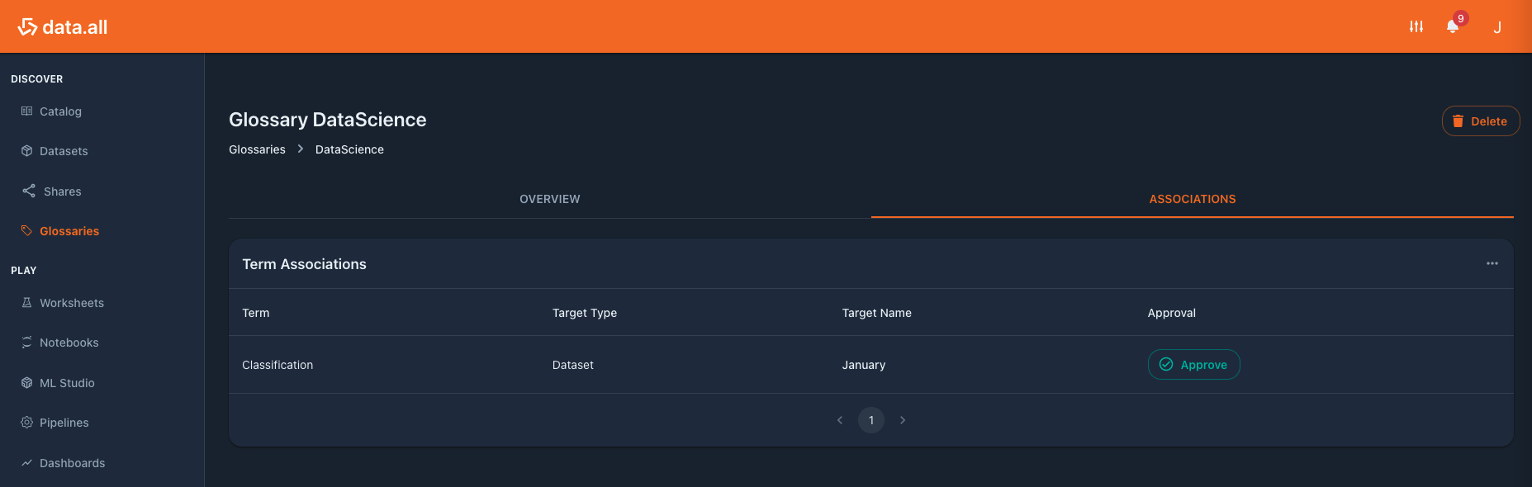Open Notebooks from the sidebar
This screenshot has width=1532, height=487.
pyautogui.click(x=69, y=343)
